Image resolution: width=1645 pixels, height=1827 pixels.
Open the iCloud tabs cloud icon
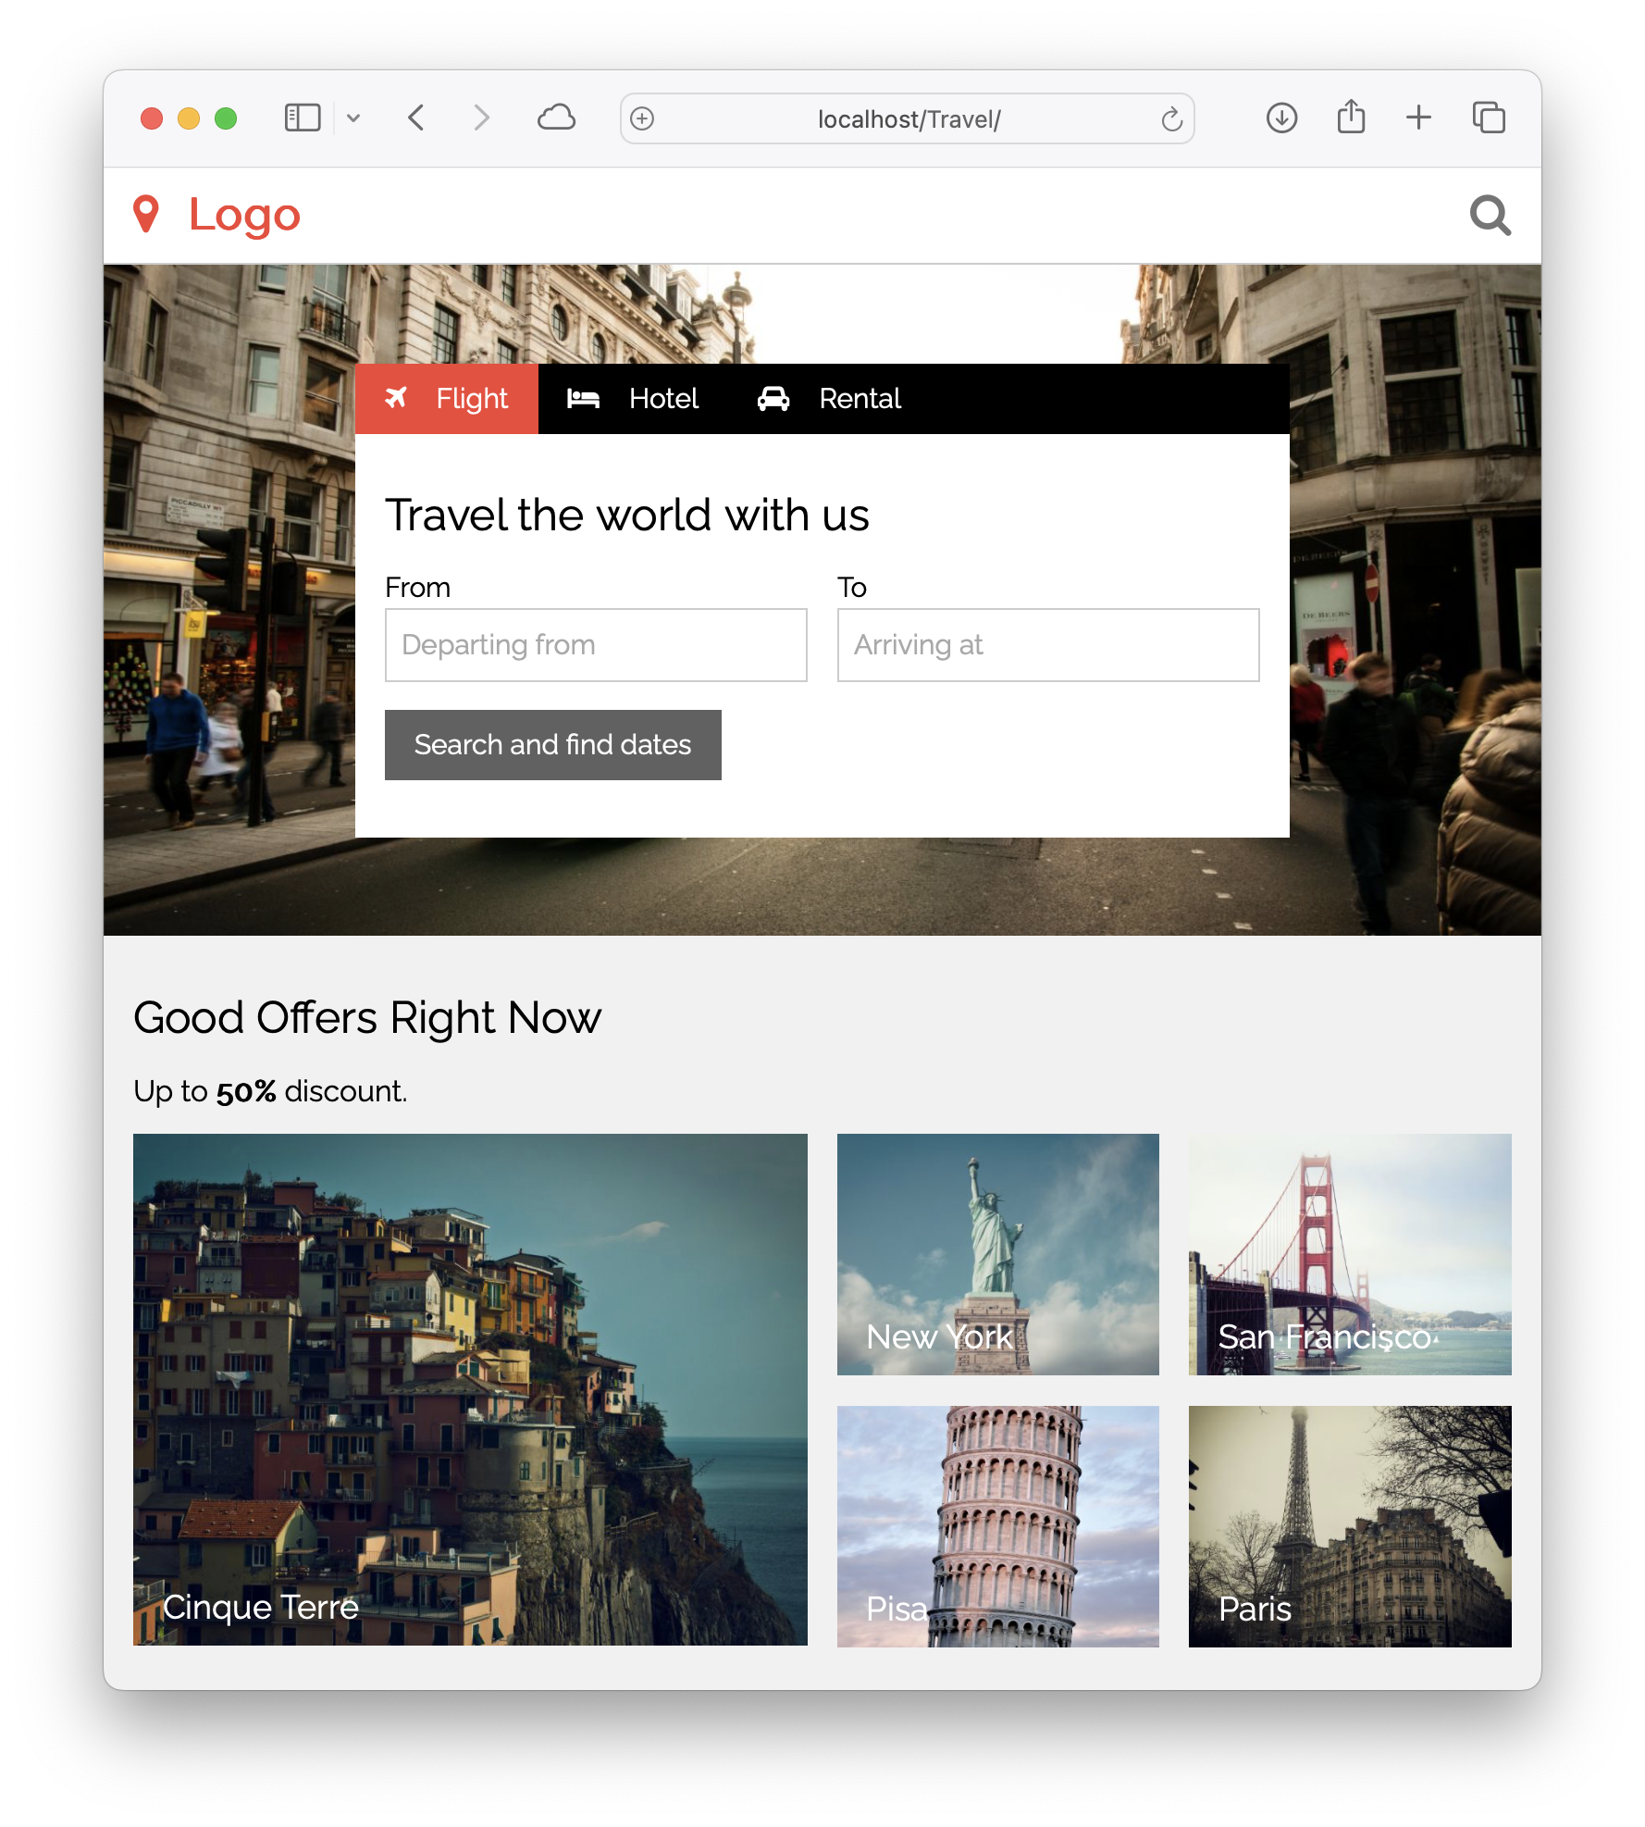(x=556, y=118)
